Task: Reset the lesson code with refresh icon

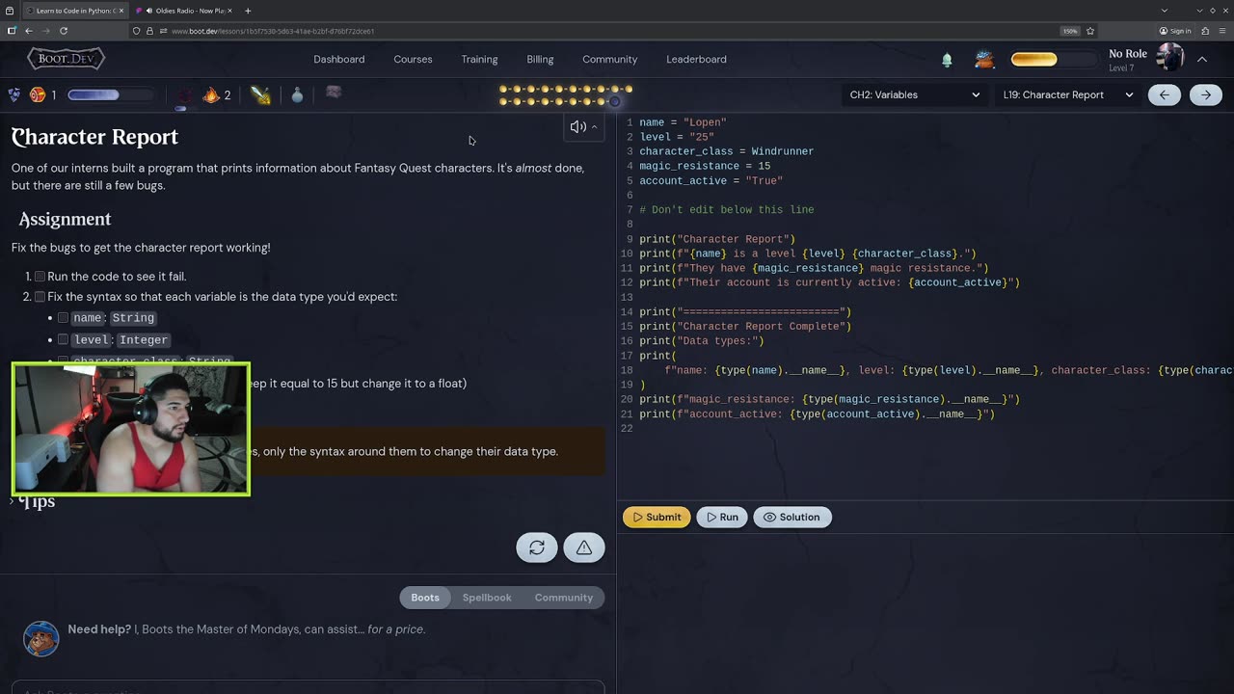Action: 537,547
